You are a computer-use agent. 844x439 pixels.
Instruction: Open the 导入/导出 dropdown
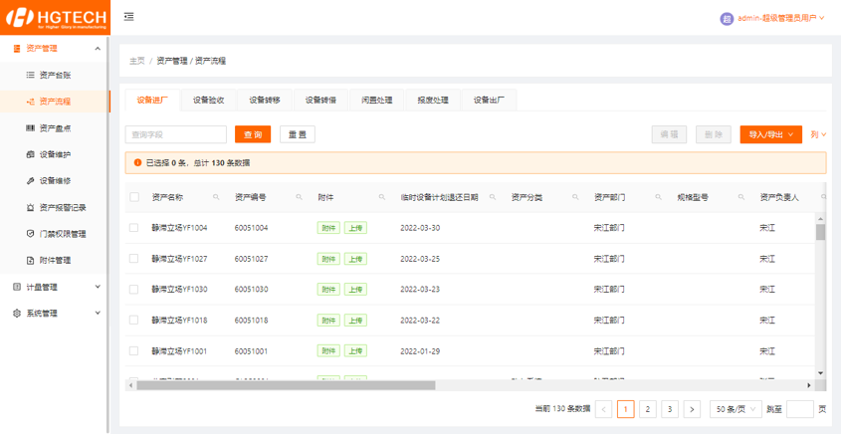tap(770, 134)
